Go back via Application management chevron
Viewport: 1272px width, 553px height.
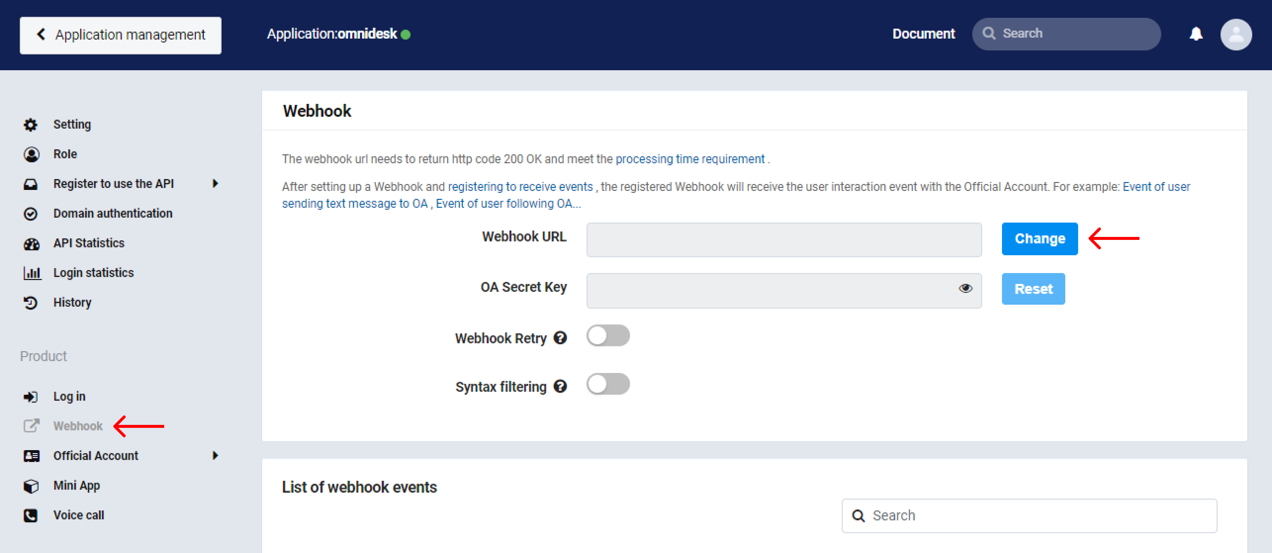(x=42, y=34)
